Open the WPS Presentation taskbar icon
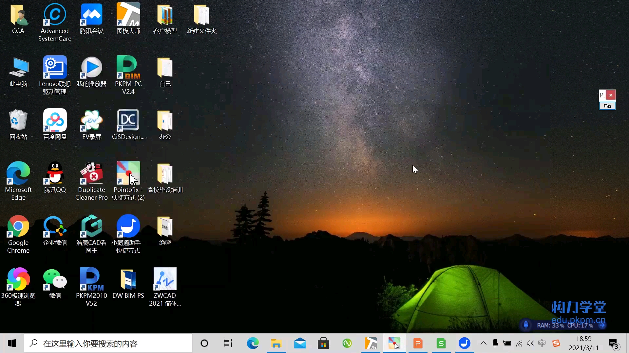Image resolution: width=629 pixels, height=353 pixels. (x=418, y=344)
